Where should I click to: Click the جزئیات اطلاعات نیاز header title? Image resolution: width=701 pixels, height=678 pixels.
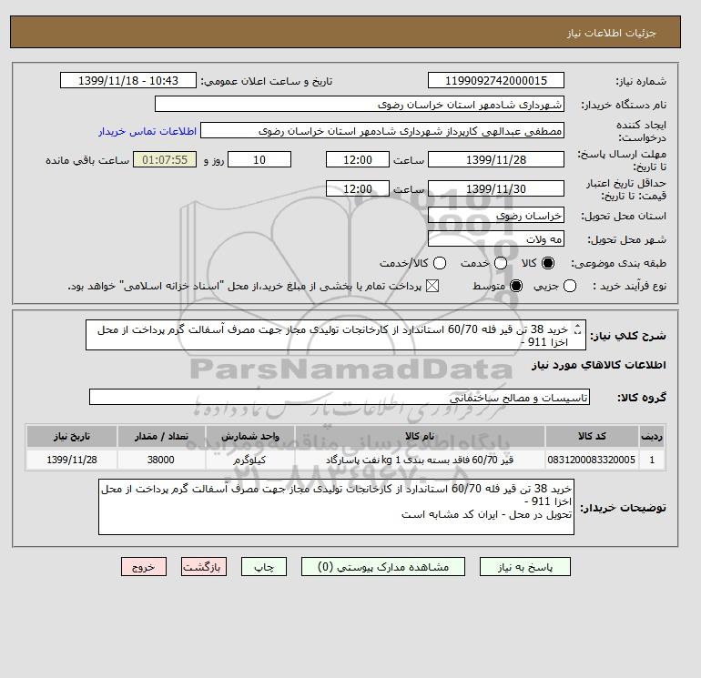(612, 33)
